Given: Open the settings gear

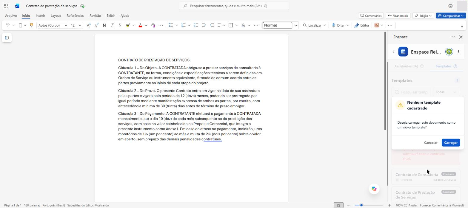Looking at the screenshot, I should coord(450,6).
